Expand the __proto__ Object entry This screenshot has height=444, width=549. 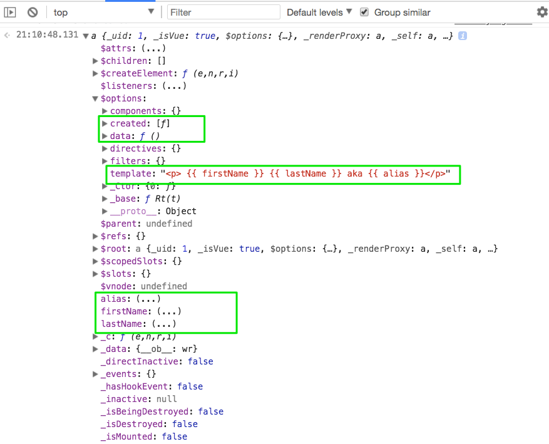[x=105, y=211]
